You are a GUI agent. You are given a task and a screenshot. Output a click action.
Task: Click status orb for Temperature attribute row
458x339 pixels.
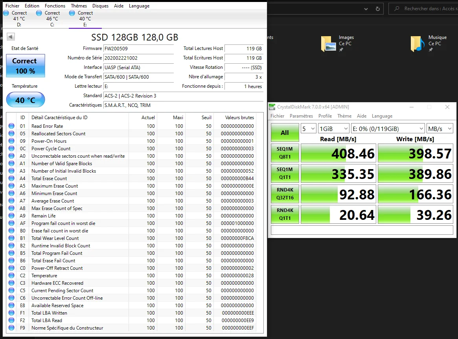pos(11,276)
